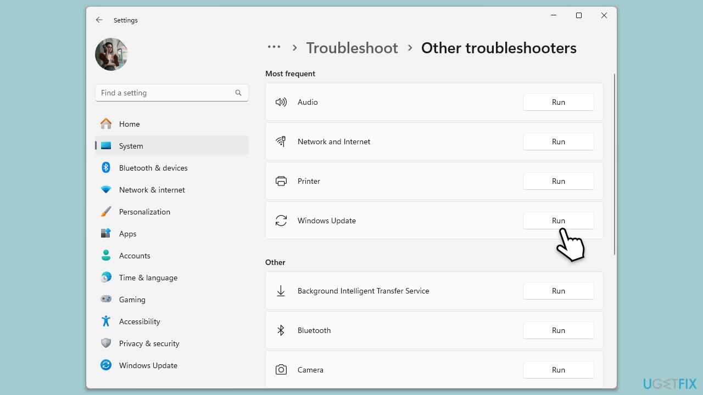Click the Privacy & security shield icon

[106, 343]
